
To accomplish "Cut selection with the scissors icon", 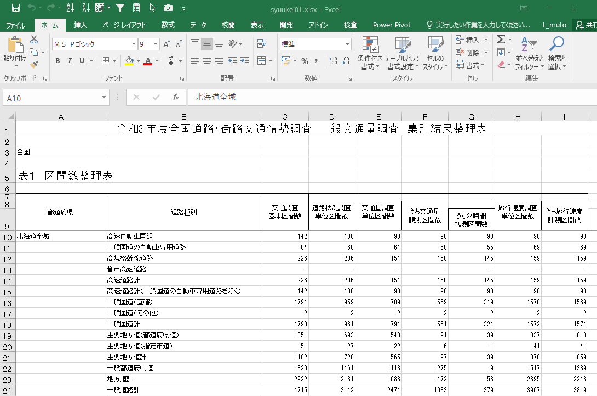I will coord(34,39).
